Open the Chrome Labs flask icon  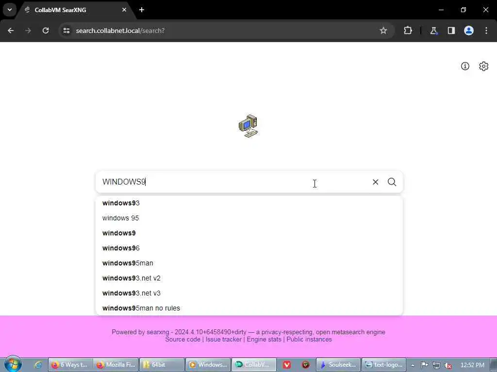[433, 31]
